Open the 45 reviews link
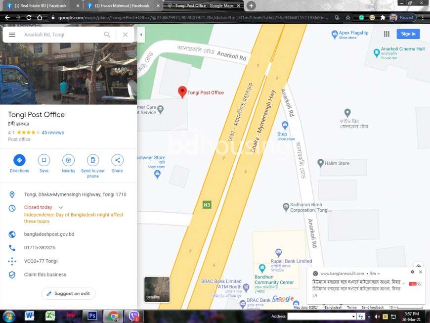Viewport: 430px width, 323px height. pos(53,133)
